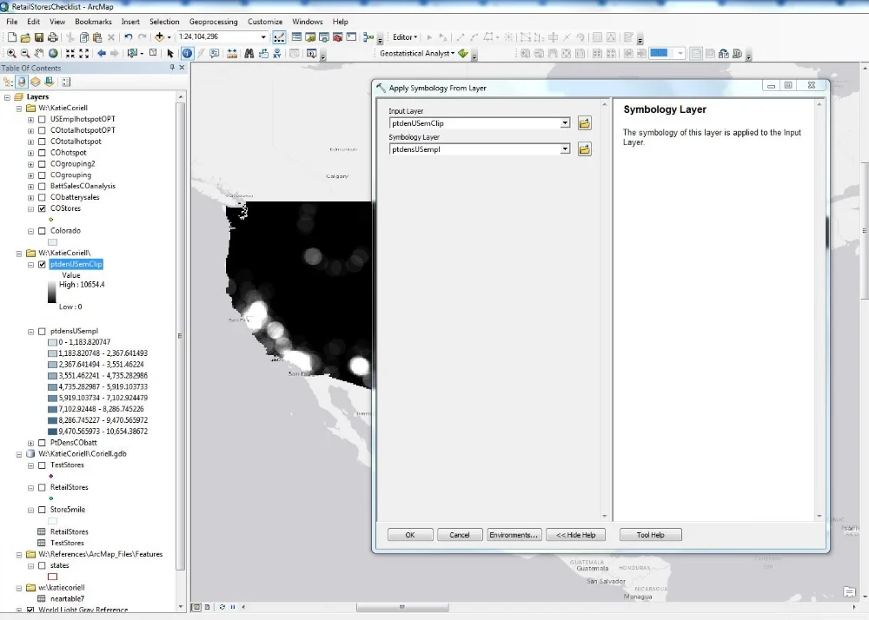Check the states layer checkbox
The height and width of the screenshot is (620, 869).
[42, 566]
